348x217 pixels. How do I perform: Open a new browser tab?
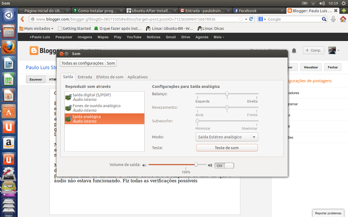coord(344,11)
